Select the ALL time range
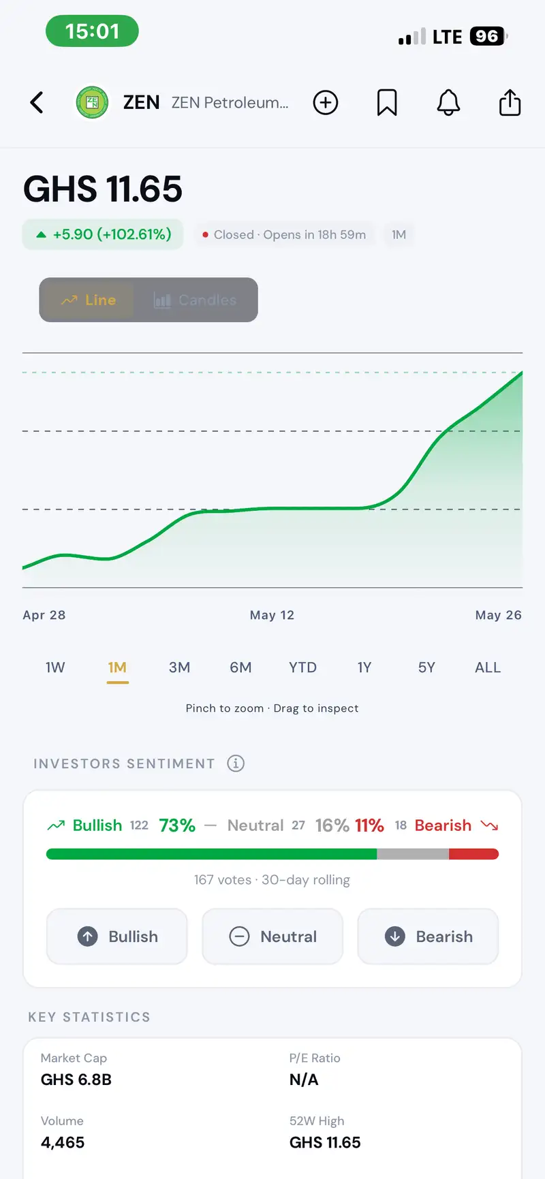Viewport: 545px width, 1179px height. (488, 667)
